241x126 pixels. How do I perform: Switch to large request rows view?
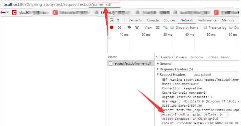pos(157,27)
